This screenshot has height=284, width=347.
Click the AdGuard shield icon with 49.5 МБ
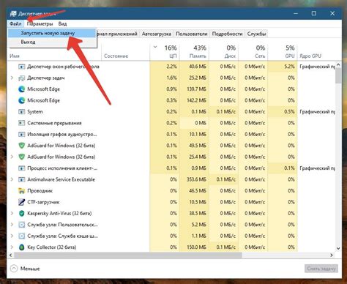pyautogui.click(x=22, y=146)
